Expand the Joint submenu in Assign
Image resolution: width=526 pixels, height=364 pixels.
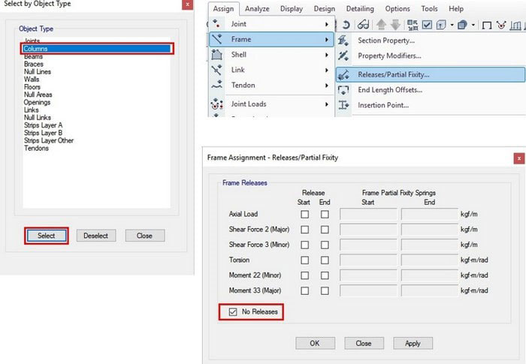(327, 23)
